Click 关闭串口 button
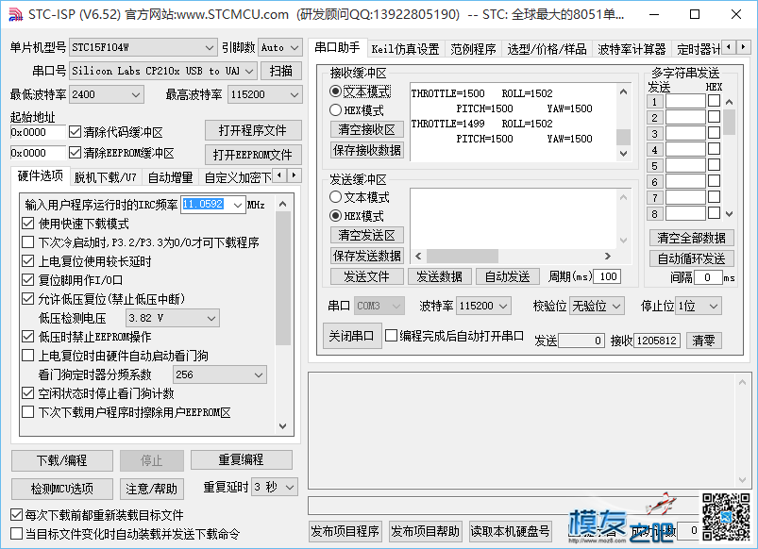758x549 pixels. pos(352,336)
